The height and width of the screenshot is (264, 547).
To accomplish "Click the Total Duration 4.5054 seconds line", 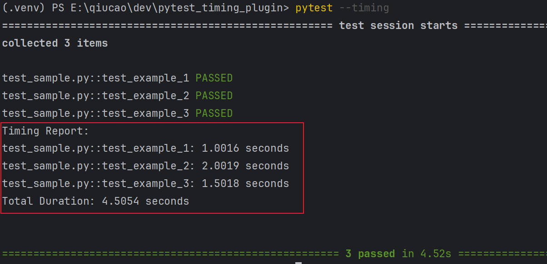I will pos(95,201).
